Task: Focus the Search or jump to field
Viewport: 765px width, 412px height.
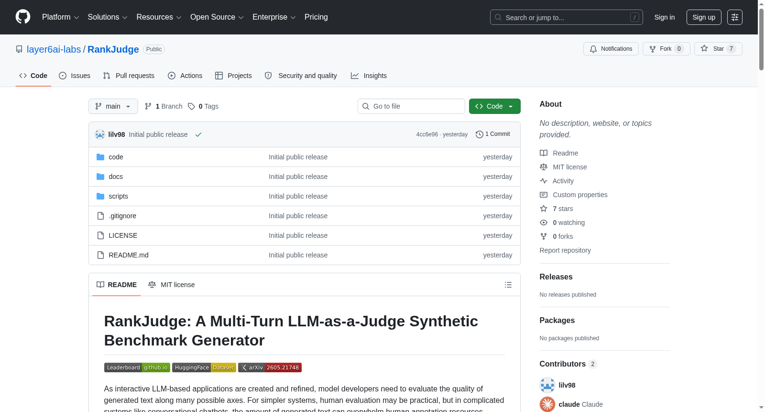Action: coord(567,17)
